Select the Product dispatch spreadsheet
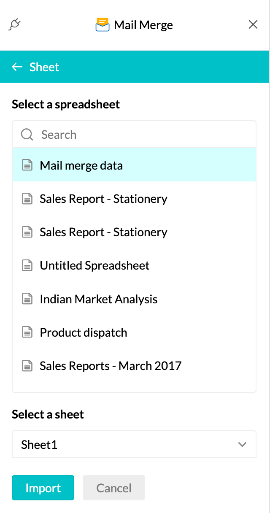The height and width of the screenshot is (513, 270). [x=83, y=332]
